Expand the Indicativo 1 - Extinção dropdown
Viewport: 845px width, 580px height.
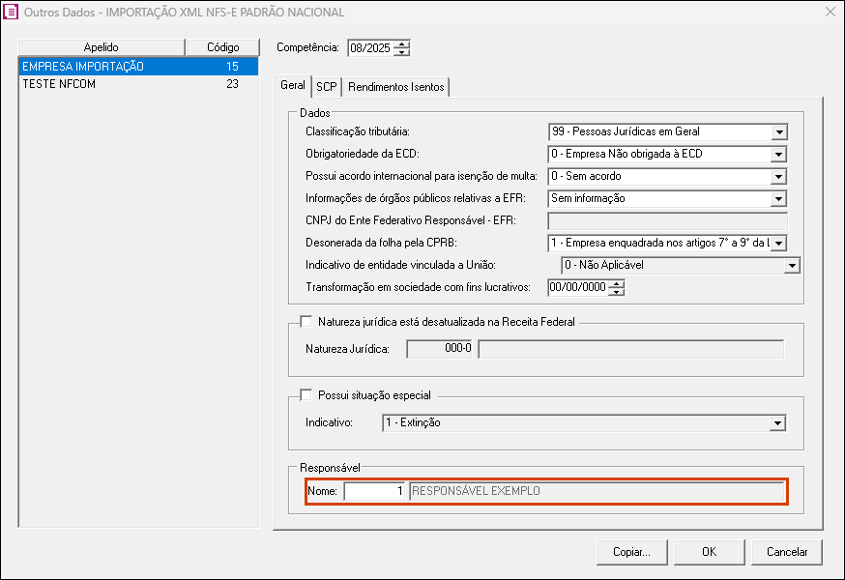coord(777,423)
